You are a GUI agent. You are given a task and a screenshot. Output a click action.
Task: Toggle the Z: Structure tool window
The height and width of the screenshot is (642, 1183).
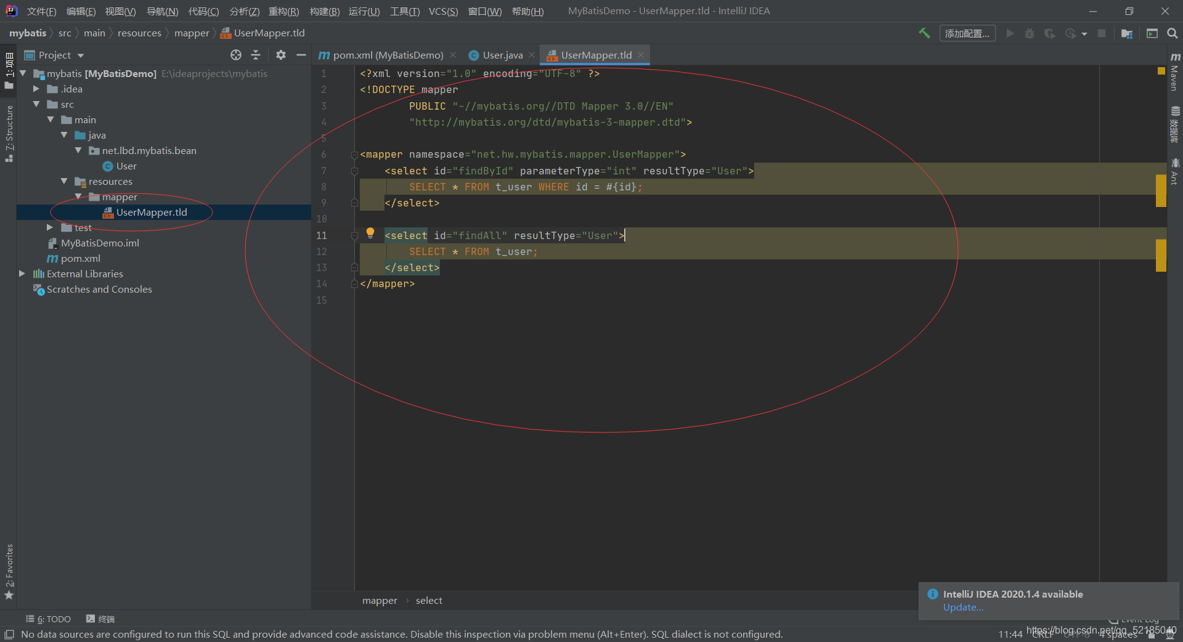click(9, 133)
